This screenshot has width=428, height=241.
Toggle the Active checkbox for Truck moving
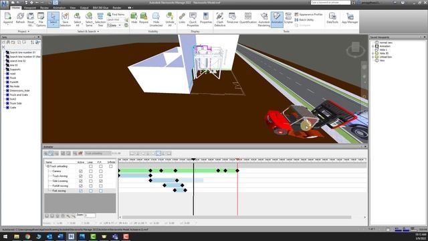pos(80,176)
